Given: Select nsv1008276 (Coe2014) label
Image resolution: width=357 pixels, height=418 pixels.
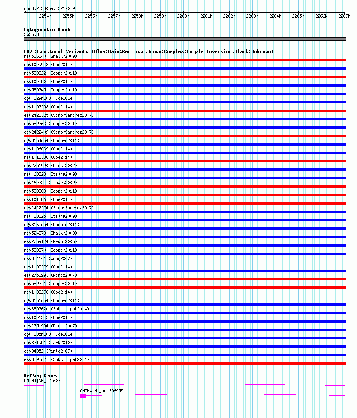Looking at the screenshot, I should click(x=48, y=292).
